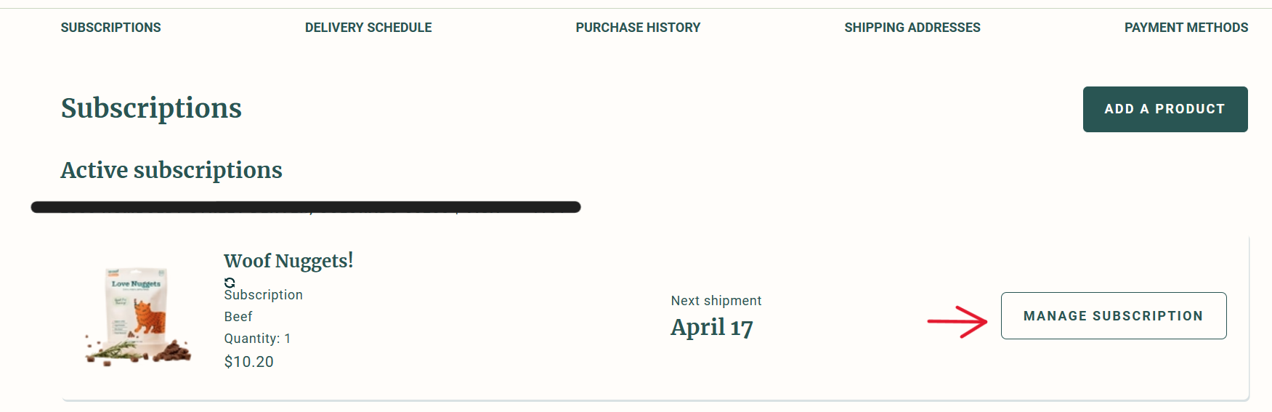Click the Woof Nuggets product image
1272x412 pixels.
[138, 315]
